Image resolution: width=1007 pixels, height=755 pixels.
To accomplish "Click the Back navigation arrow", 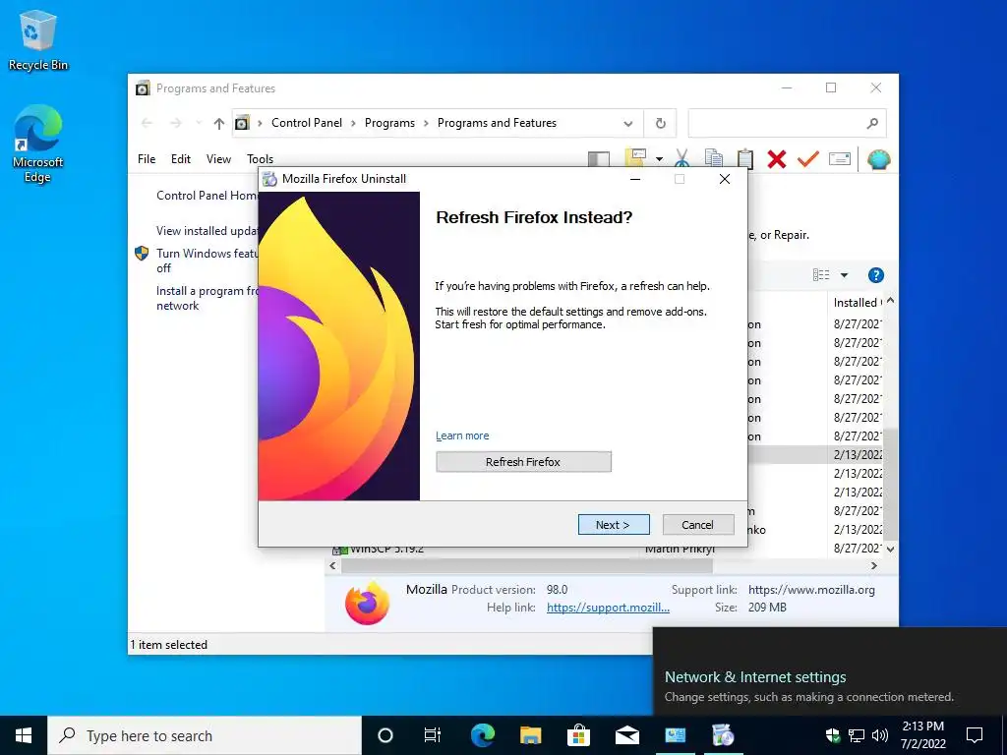I will pyautogui.click(x=147, y=123).
